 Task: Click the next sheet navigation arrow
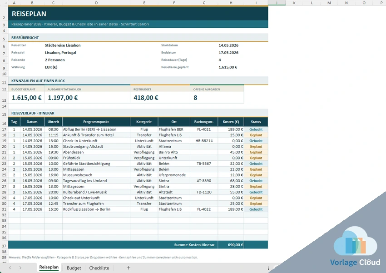coord(20,268)
